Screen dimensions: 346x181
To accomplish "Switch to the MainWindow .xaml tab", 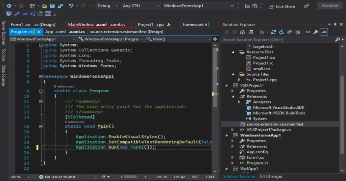I will 87,24.
